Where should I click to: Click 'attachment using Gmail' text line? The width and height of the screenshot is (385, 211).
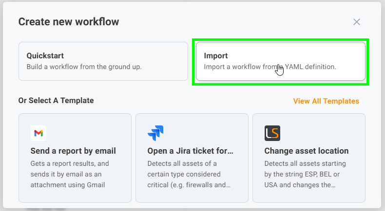pyautogui.click(x=67, y=185)
